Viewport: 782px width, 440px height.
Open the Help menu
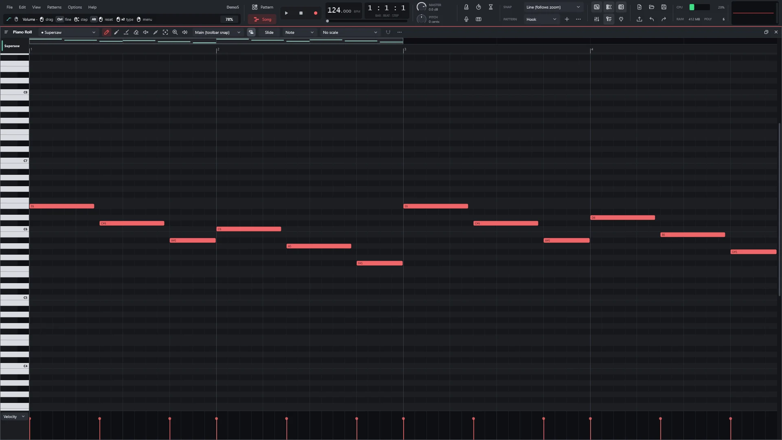92,7
